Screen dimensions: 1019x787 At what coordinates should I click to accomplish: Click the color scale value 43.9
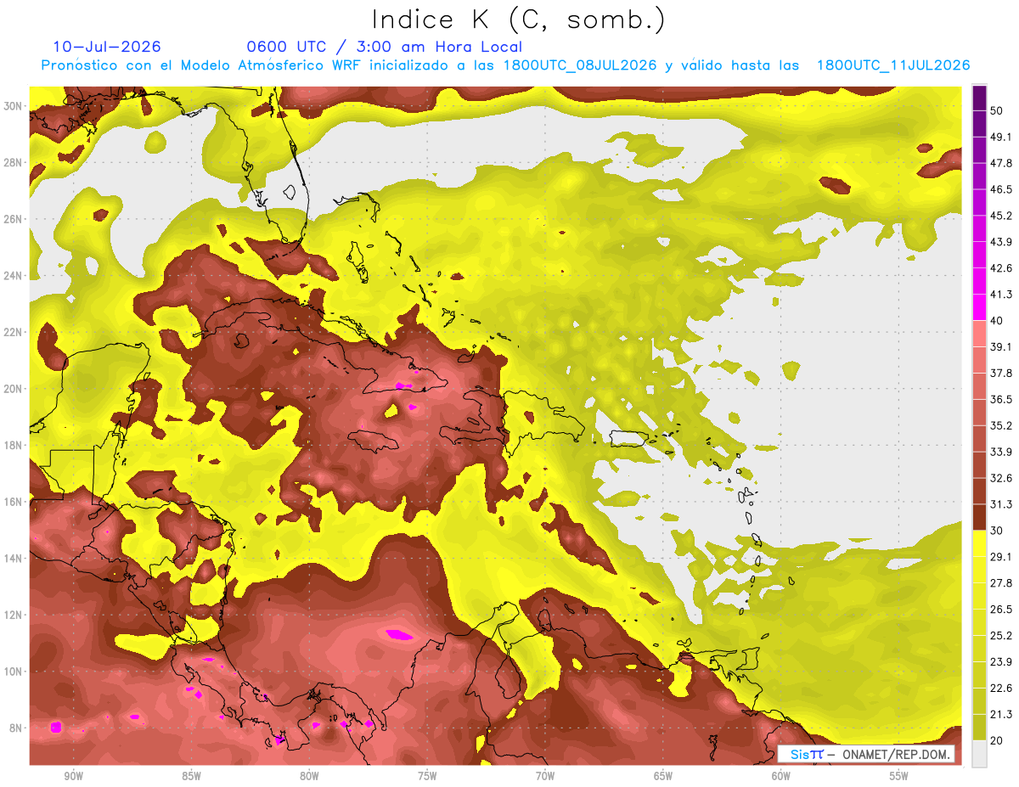[x=1002, y=242]
